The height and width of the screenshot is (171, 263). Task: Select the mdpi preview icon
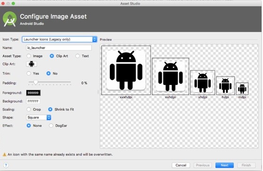(x=242, y=89)
